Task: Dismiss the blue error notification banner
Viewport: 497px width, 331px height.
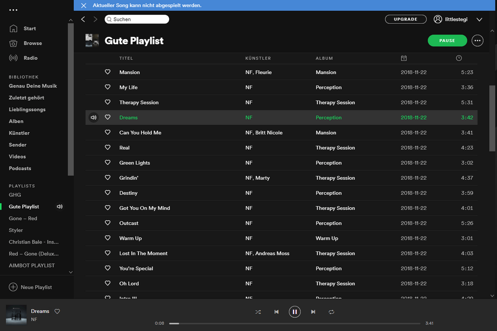Action: click(x=83, y=5)
